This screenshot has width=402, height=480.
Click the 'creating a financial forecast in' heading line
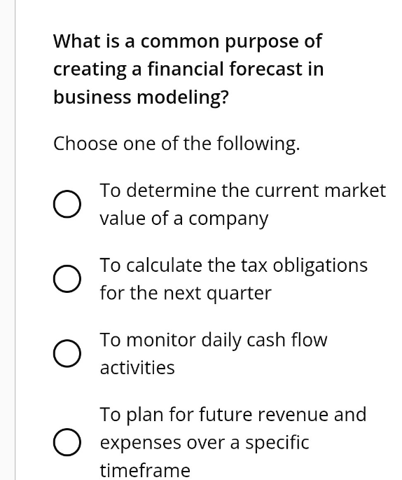pyautogui.click(x=188, y=69)
